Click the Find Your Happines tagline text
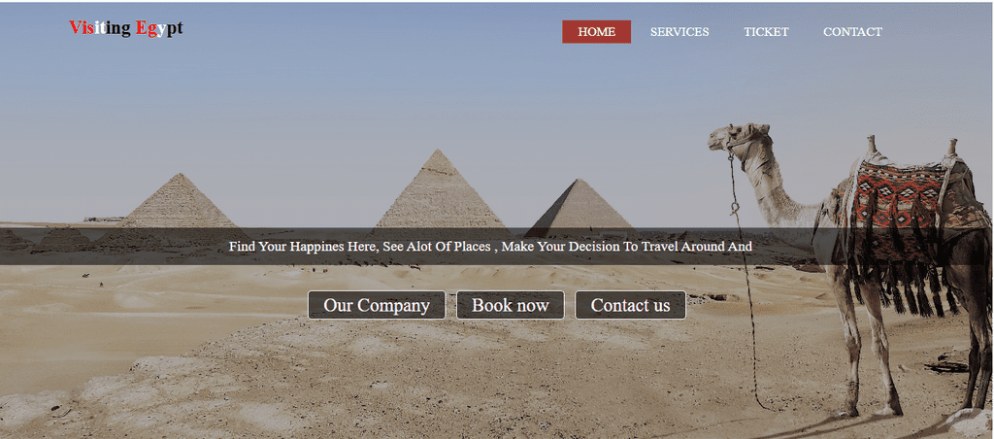 click(490, 246)
